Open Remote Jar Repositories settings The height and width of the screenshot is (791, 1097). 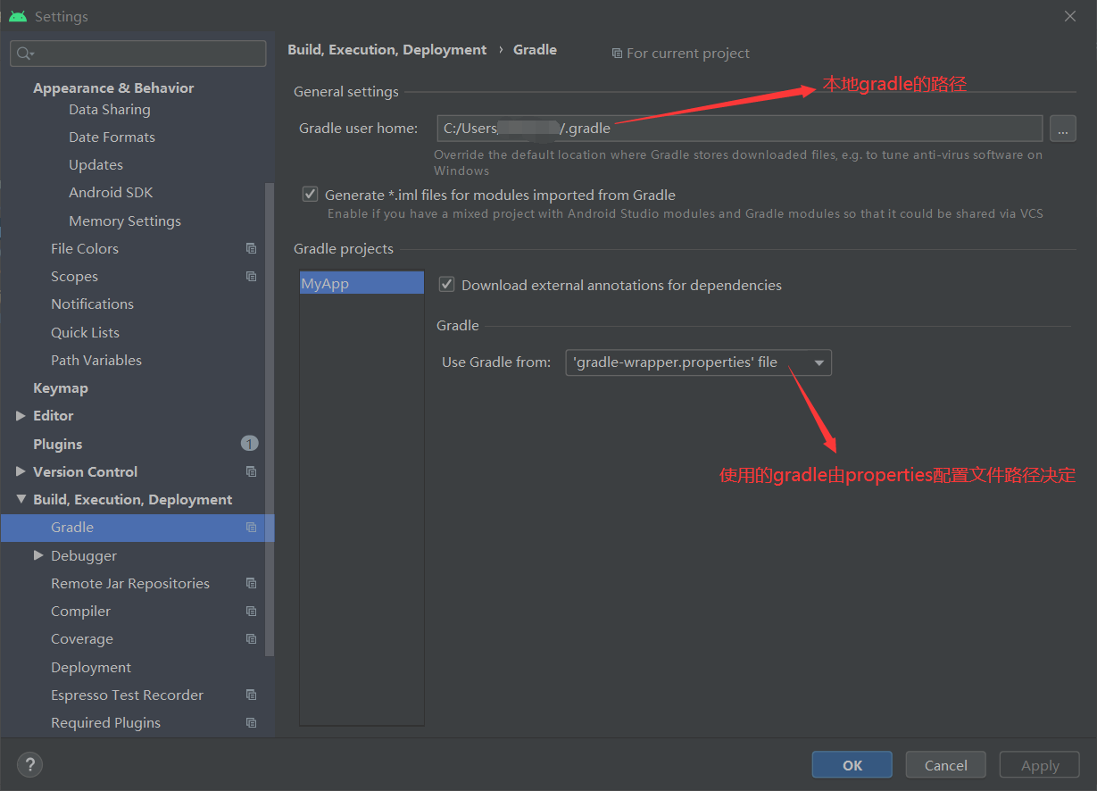pos(130,583)
